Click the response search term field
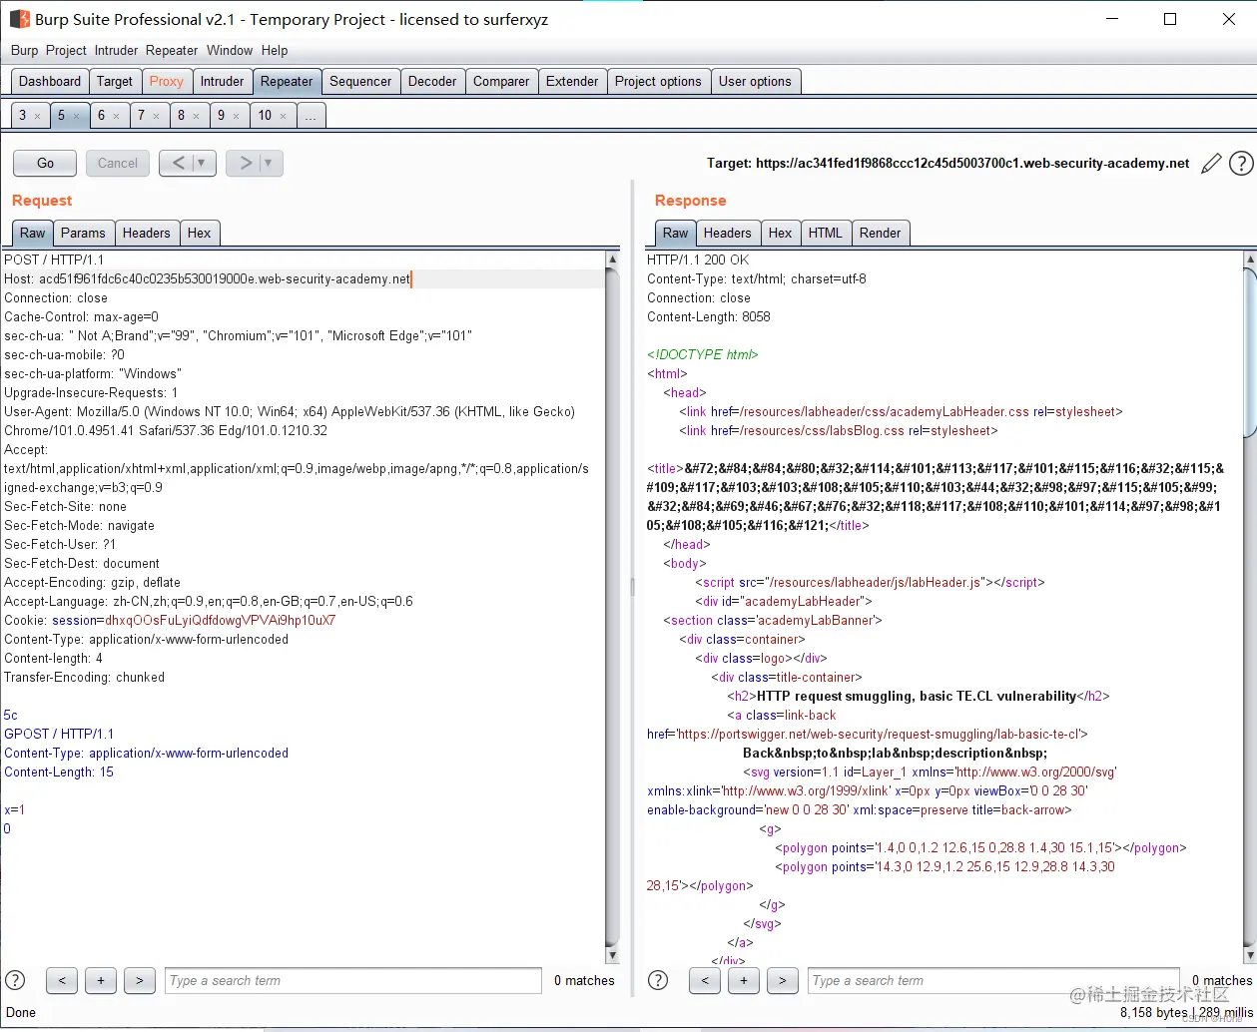The height and width of the screenshot is (1032, 1257). tap(995, 980)
